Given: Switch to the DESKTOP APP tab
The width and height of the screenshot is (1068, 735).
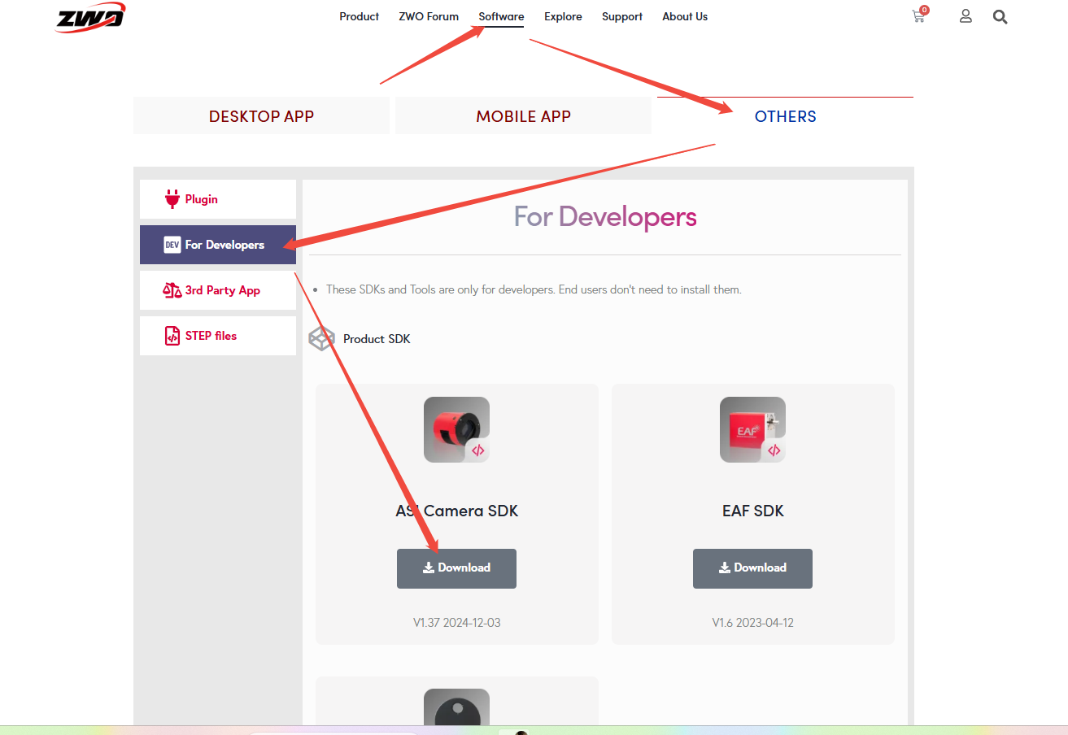Looking at the screenshot, I should (261, 116).
